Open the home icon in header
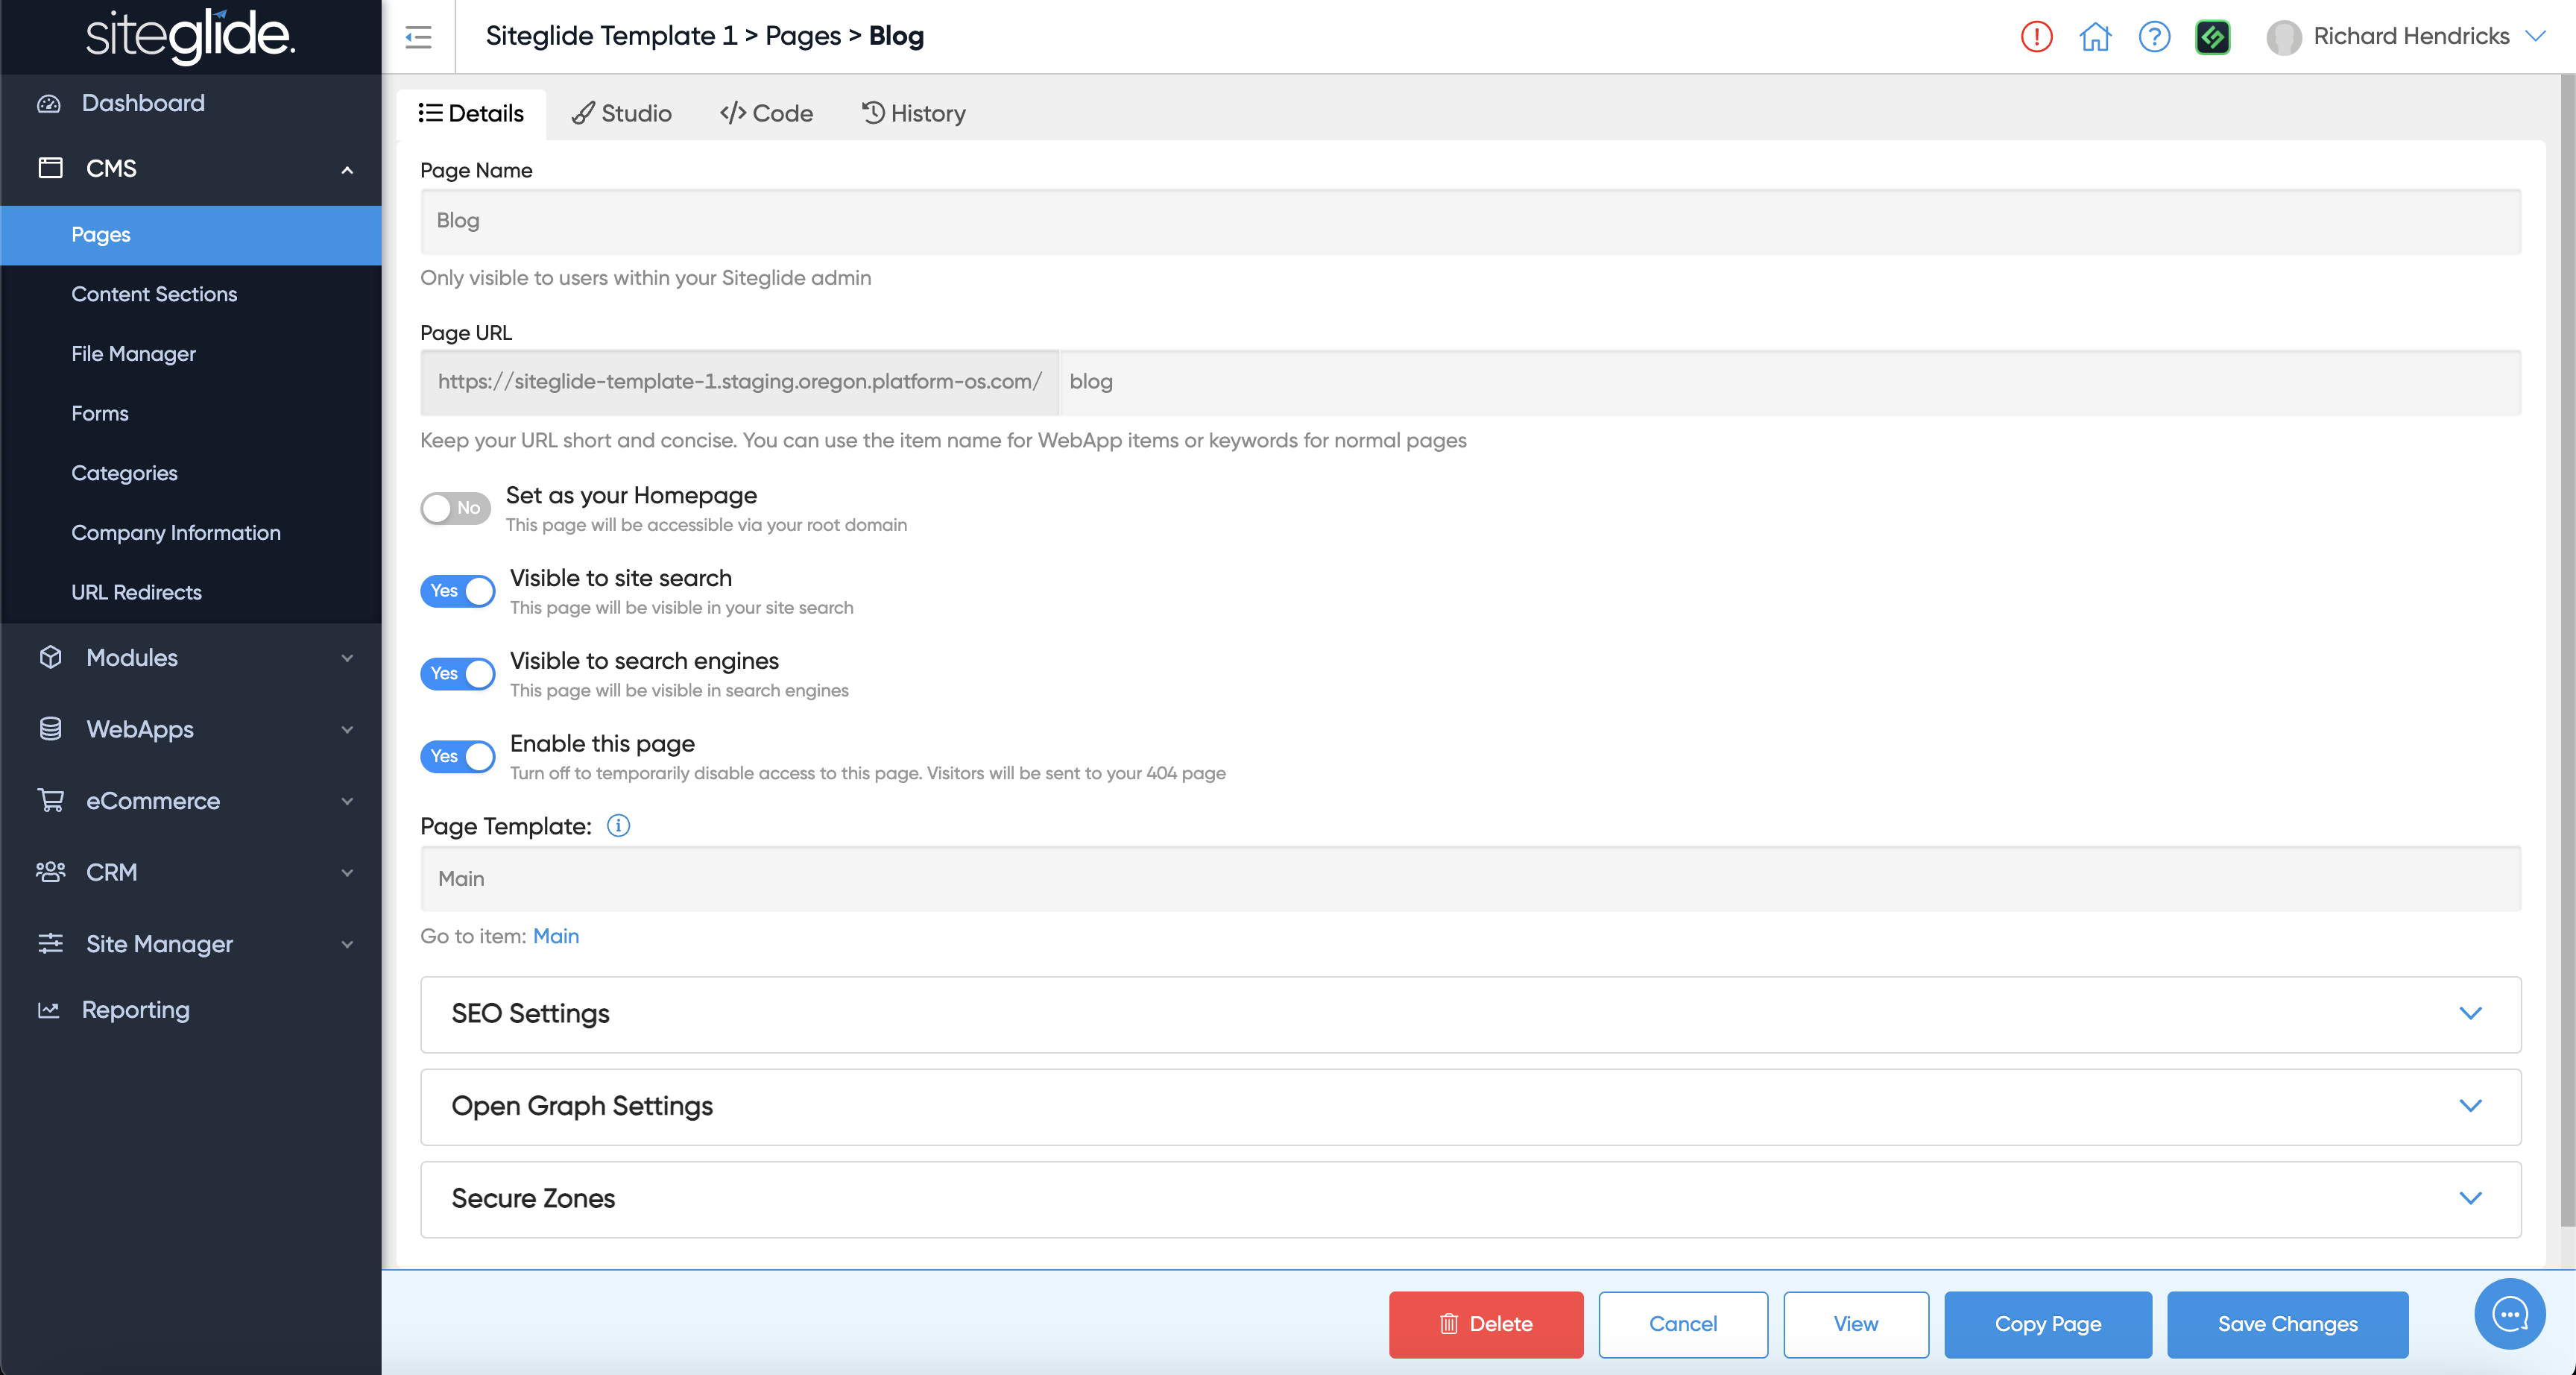Screen dimensions: 2576x1375 pos(2095,37)
